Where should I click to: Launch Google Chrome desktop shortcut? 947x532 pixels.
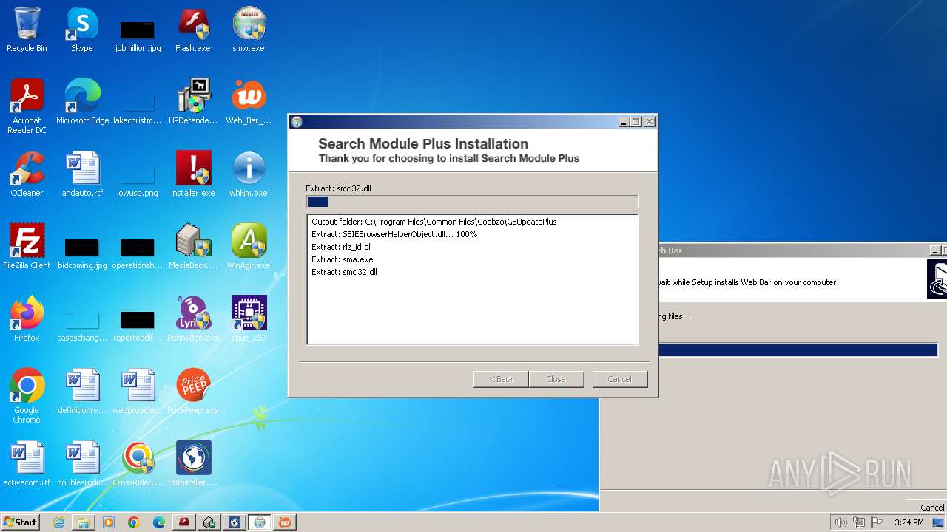(x=27, y=396)
